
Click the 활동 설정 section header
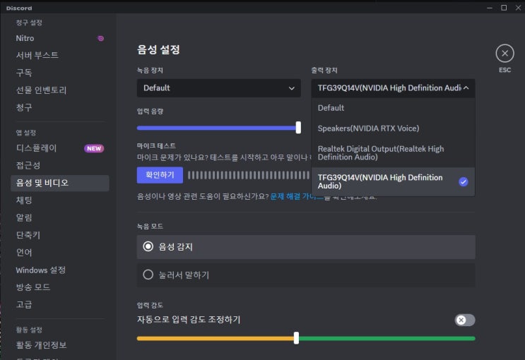tap(29, 330)
